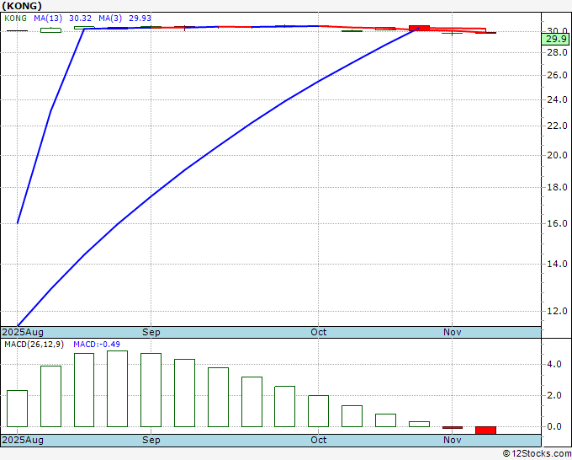Screen dimensions: 572x460
Task: Click the 12Stocks.com copyright link
Action: coord(537,454)
